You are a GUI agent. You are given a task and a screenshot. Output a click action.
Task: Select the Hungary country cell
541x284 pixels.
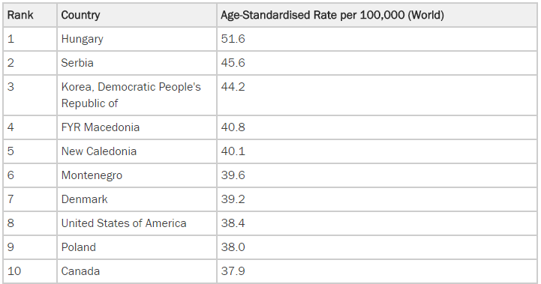(82, 39)
